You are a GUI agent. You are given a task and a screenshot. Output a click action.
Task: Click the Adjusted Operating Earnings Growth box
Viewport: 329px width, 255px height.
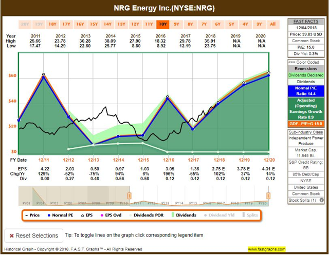pyautogui.click(x=306, y=109)
